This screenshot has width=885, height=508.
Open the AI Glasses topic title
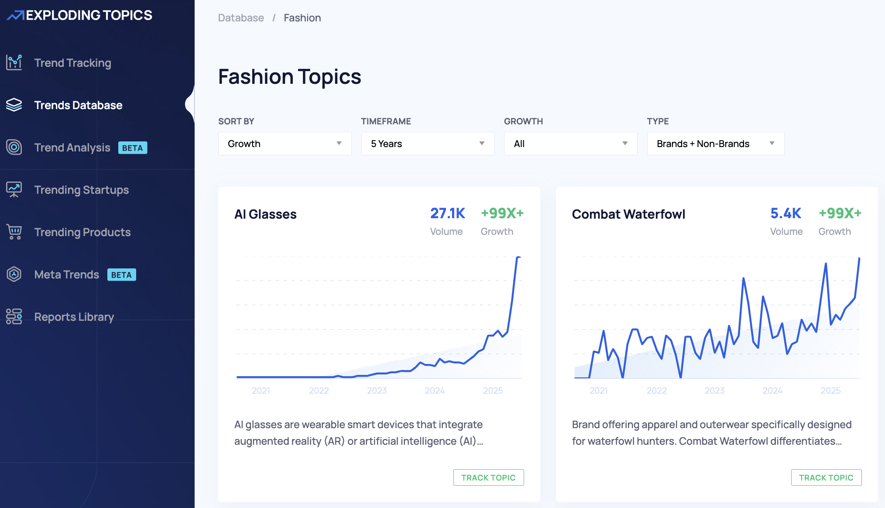[265, 214]
